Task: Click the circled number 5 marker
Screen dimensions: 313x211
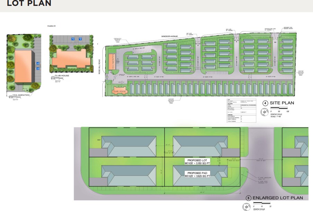Action: click(249, 198)
